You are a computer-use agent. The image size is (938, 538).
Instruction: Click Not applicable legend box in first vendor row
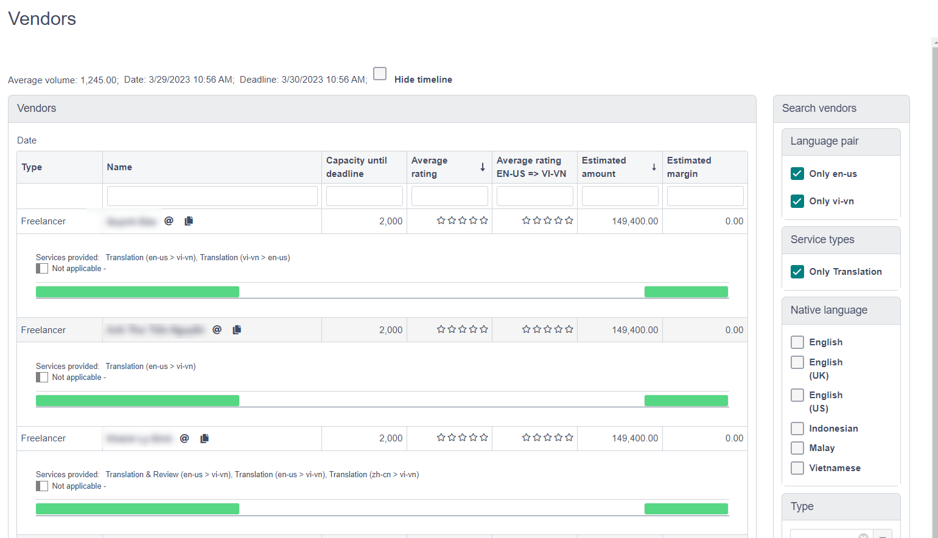(42, 269)
